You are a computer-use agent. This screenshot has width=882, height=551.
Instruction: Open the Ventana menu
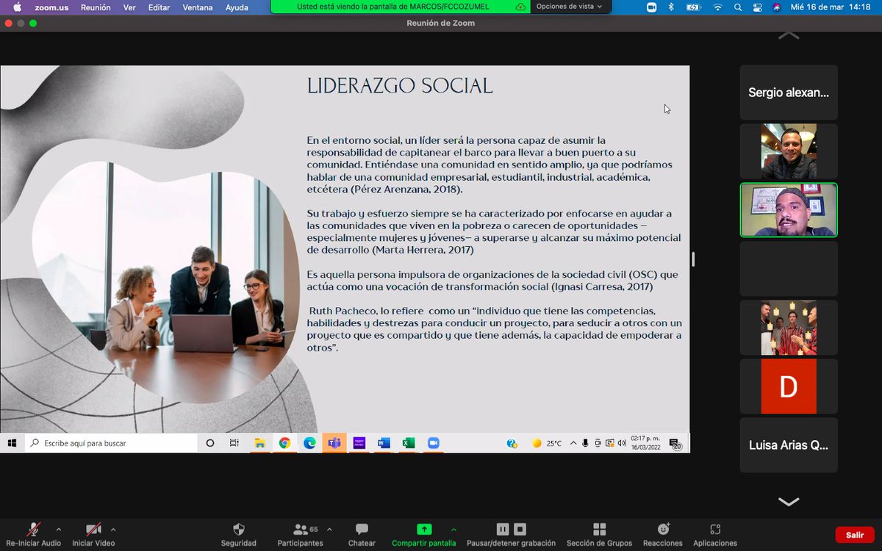click(197, 7)
